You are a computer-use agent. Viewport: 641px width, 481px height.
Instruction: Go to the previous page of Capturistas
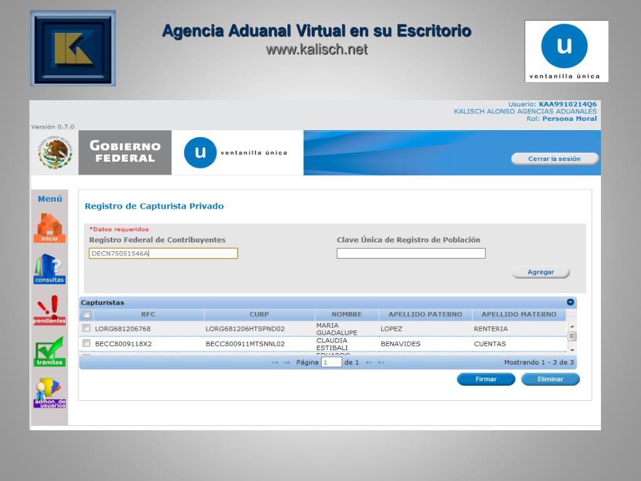pos(286,363)
